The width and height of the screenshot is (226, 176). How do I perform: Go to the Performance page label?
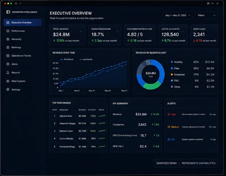[18, 31]
